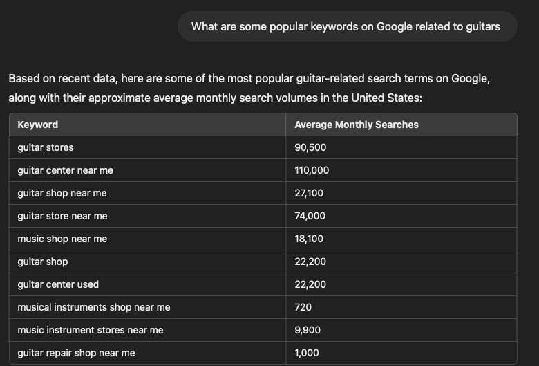The image size is (539, 366).
Task: Select the "music shop near me" cell
Action: [x=62, y=239]
